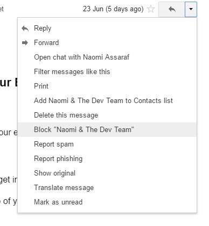Open Show original
This screenshot has height=226, width=209.
point(107,173)
